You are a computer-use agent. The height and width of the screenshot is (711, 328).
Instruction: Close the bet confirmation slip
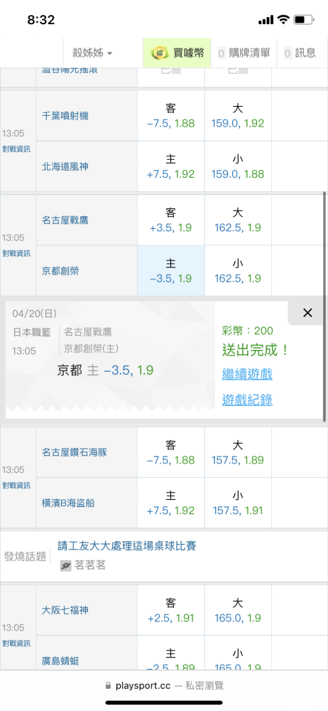pyautogui.click(x=307, y=313)
